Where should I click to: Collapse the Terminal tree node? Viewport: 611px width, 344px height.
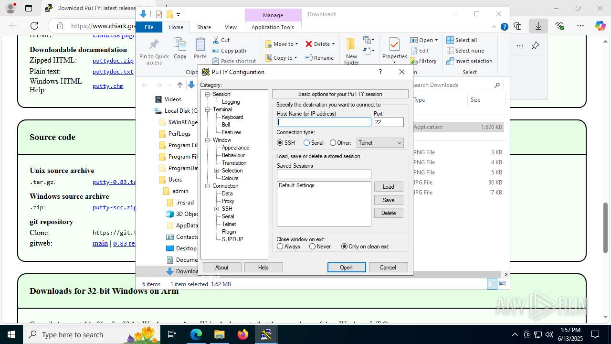tap(208, 109)
